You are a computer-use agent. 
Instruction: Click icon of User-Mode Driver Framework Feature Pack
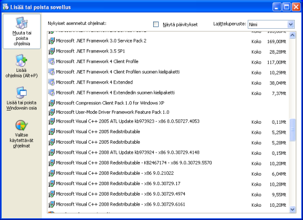tap(51, 112)
